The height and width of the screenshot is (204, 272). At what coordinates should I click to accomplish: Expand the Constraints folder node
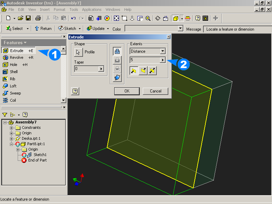12,128
